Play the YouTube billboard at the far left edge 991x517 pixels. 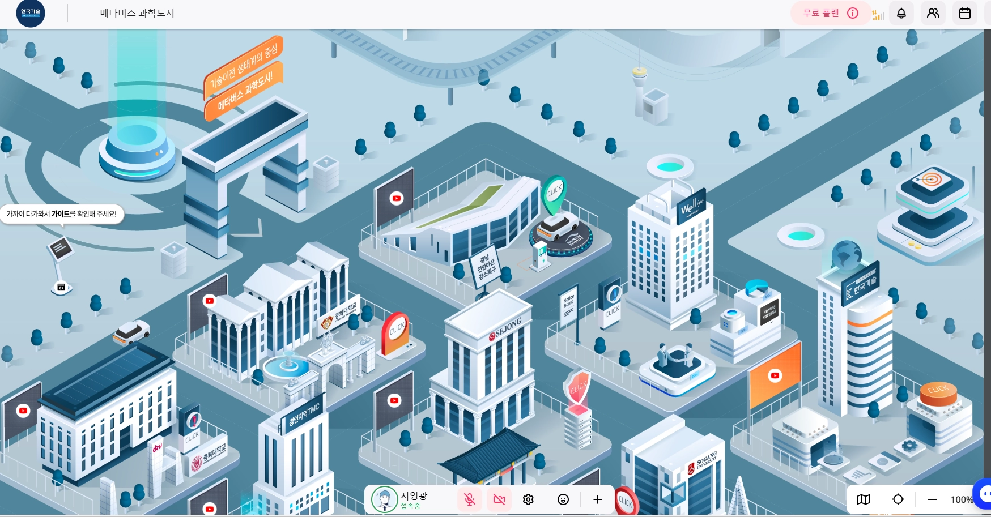pos(23,411)
